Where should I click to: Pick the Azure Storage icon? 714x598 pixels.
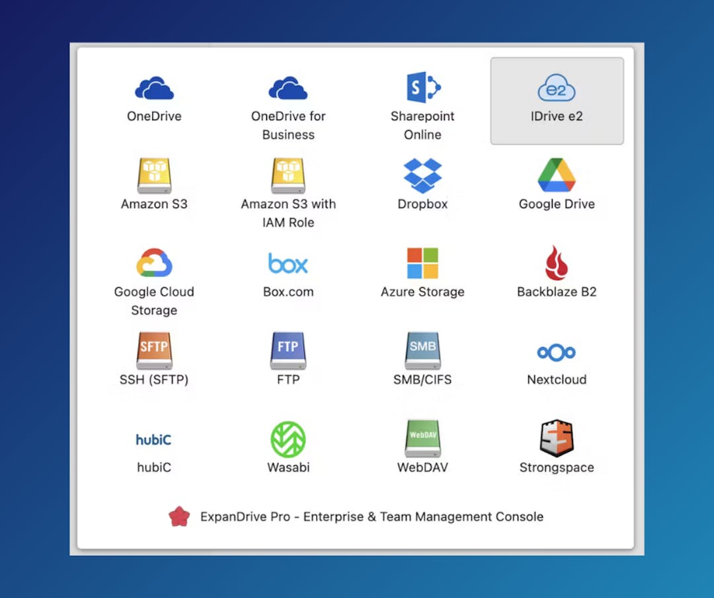tap(422, 267)
